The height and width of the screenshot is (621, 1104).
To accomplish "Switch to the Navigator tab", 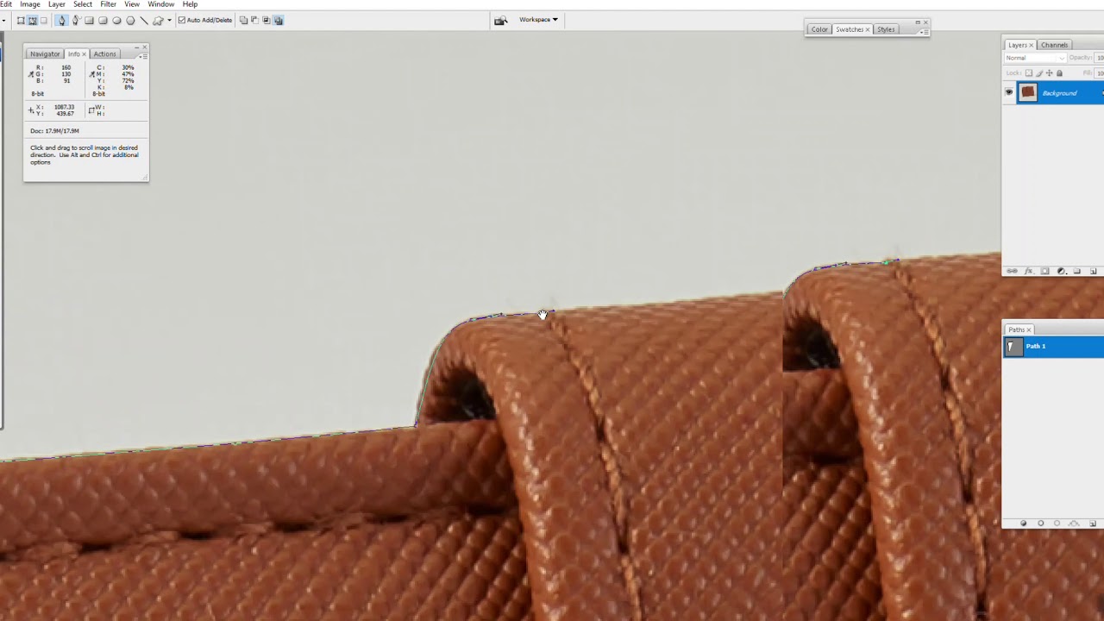I will pos(45,53).
